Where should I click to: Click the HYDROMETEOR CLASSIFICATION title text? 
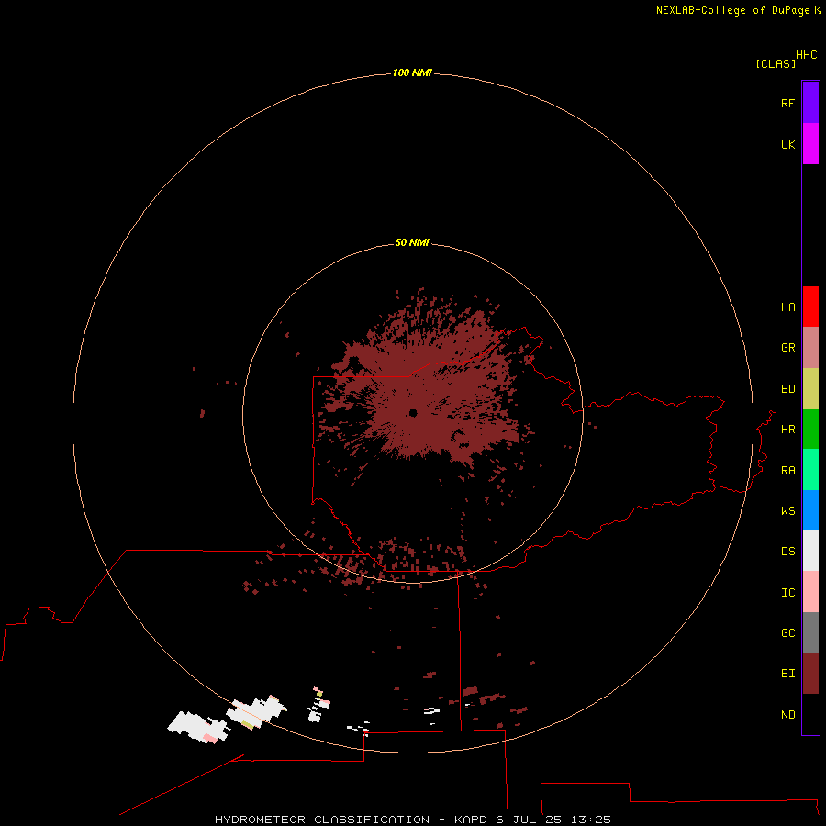[322, 820]
